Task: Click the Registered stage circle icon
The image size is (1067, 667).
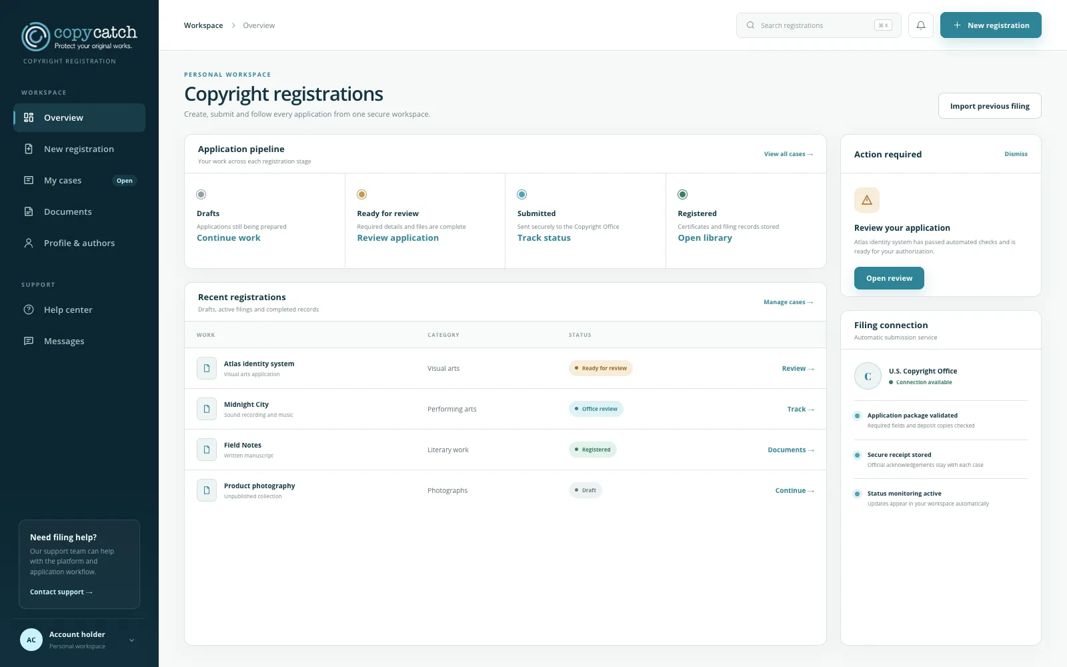Action: (x=683, y=195)
